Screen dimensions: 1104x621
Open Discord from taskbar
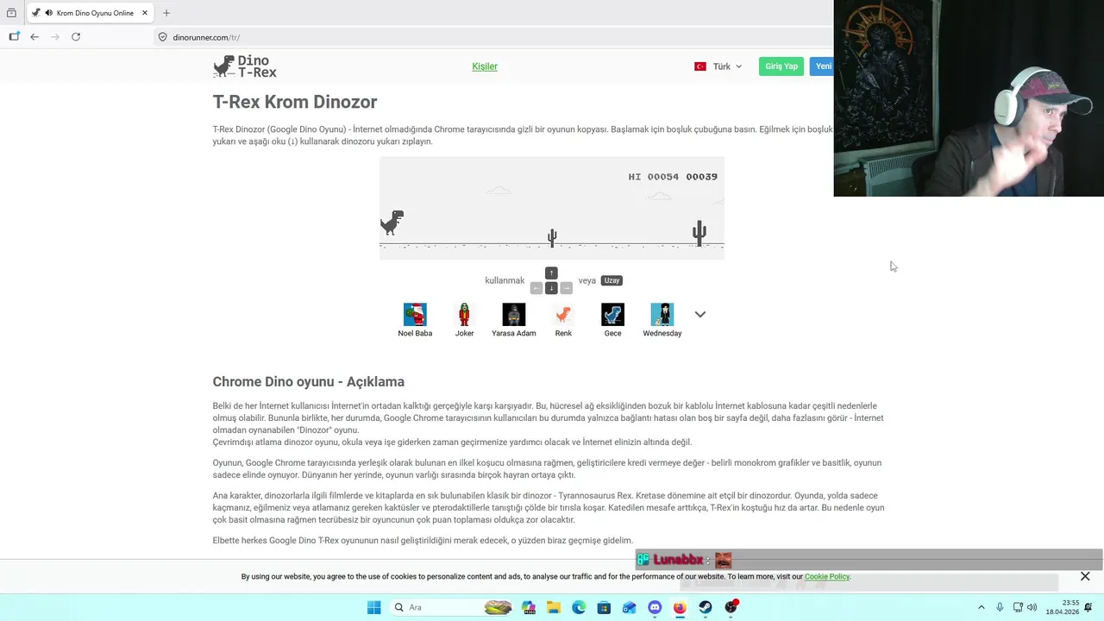pyautogui.click(x=655, y=607)
